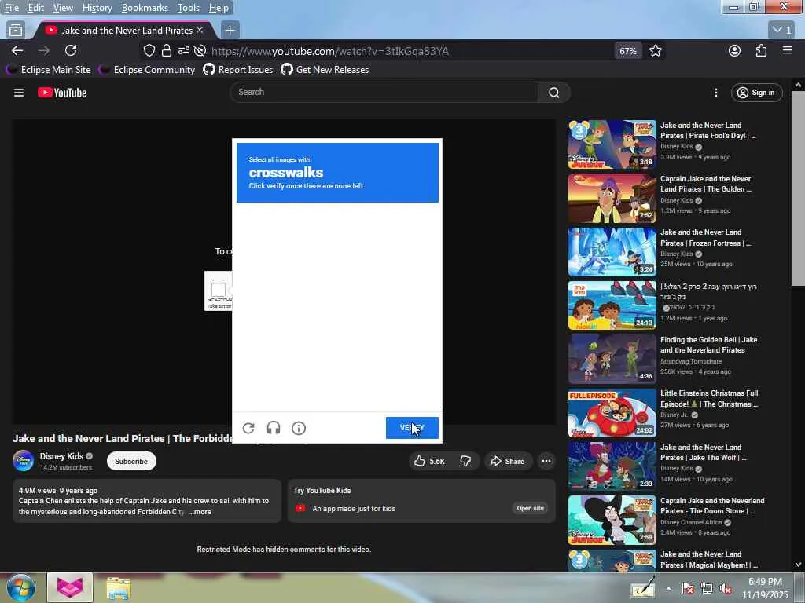Click the muted volume tray icon

726,589
